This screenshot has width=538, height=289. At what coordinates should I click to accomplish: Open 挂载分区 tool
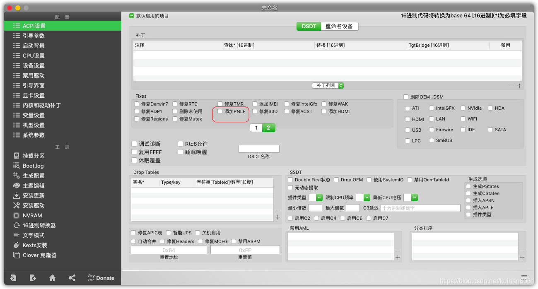(63, 156)
